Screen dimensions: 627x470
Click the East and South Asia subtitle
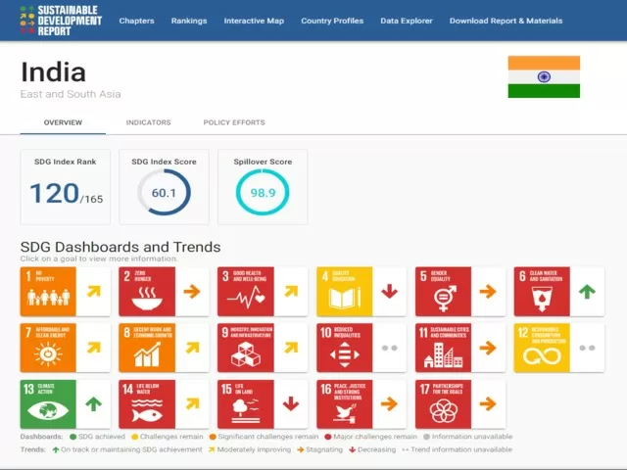(x=71, y=94)
